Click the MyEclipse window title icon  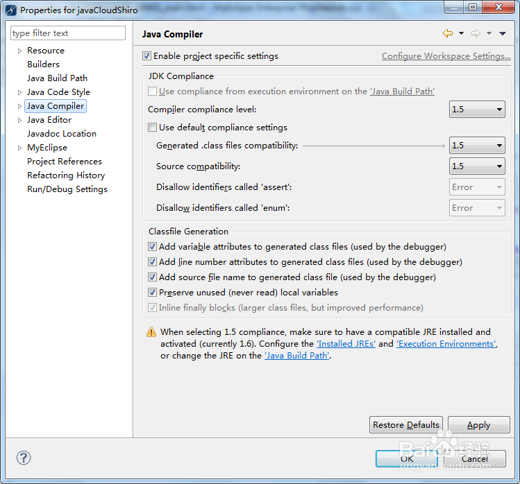coord(10,10)
